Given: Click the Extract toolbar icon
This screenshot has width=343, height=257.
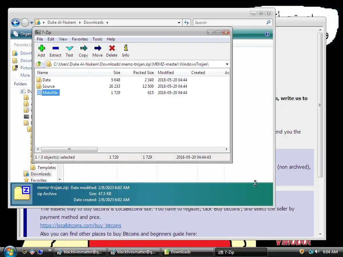Looking at the screenshot, I should click(x=56, y=48).
